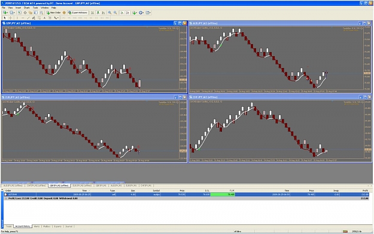
Task: Pick the equidistant channel tool
Action: pos(34,18)
